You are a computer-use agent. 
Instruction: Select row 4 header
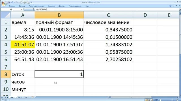[x=6, y=44]
